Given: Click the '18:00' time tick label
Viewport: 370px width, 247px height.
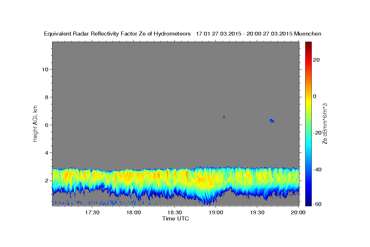Looking at the screenshot, I should point(134,212).
